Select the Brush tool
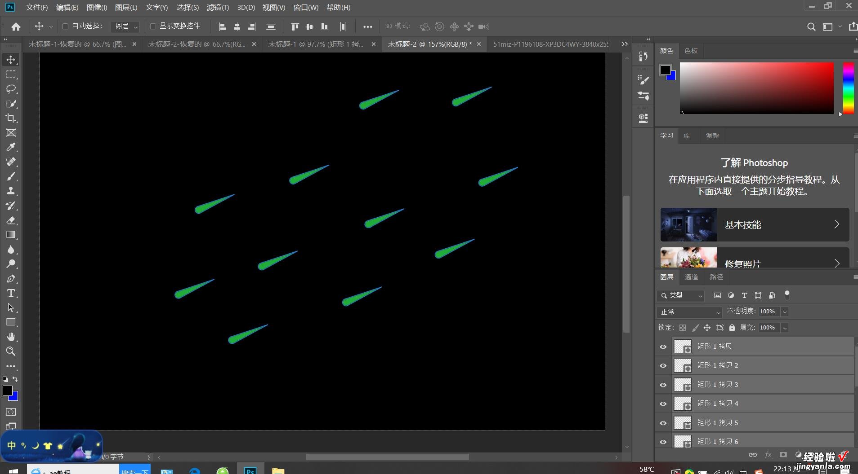858x474 pixels. click(x=11, y=176)
